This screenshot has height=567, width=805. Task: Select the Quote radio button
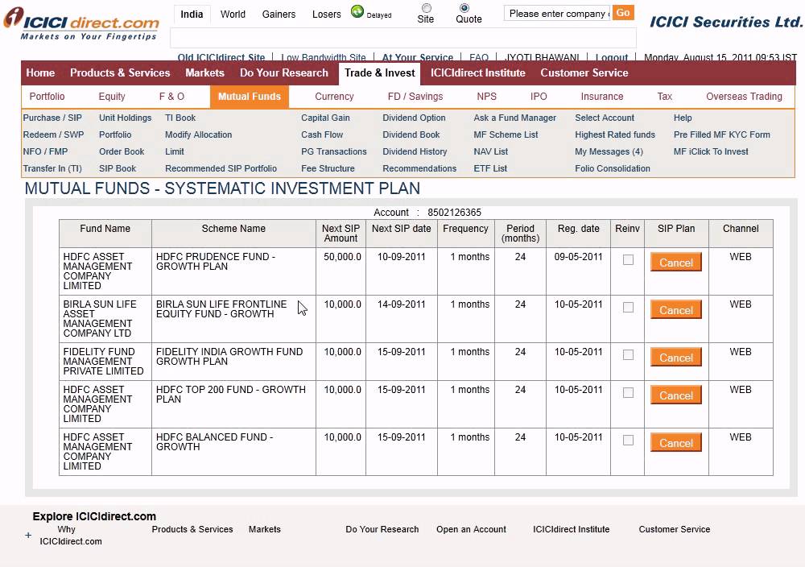tap(464, 8)
